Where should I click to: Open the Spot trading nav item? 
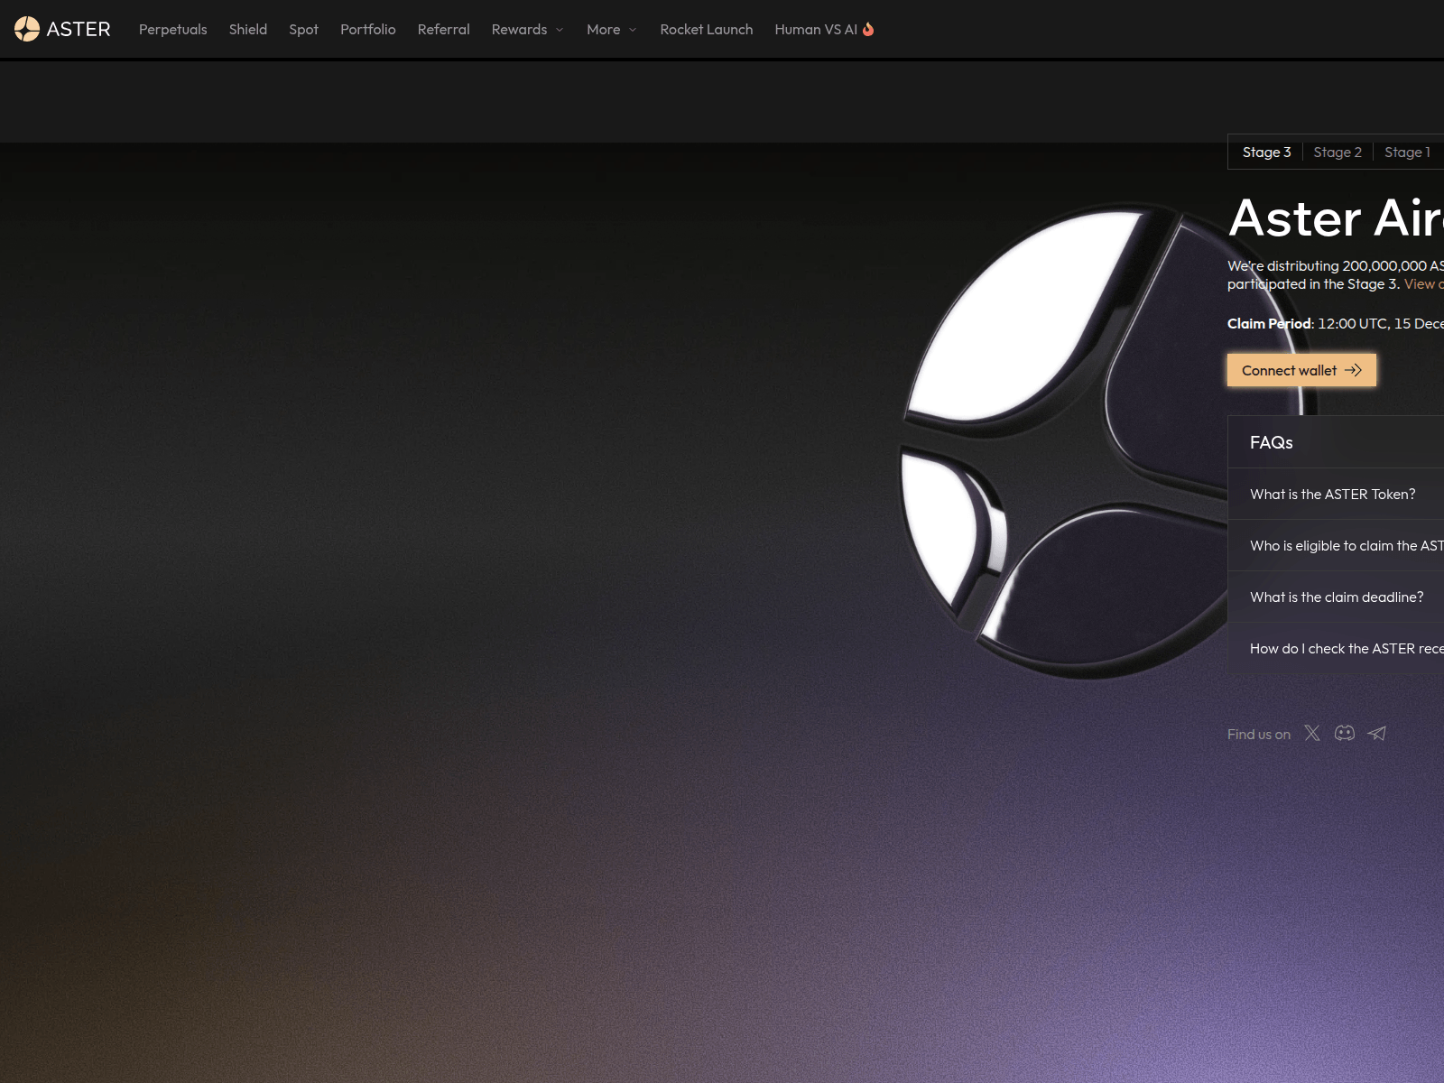click(x=303, y=29)
